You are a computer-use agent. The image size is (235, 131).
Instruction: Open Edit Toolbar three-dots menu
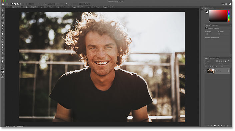click(2, 66)
